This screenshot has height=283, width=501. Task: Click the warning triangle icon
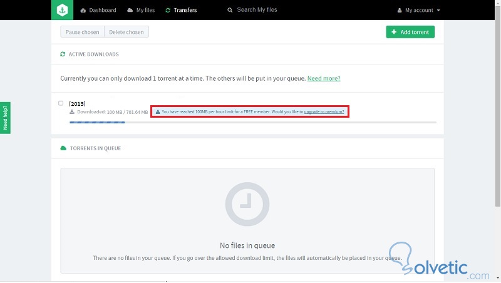point(158,112)
